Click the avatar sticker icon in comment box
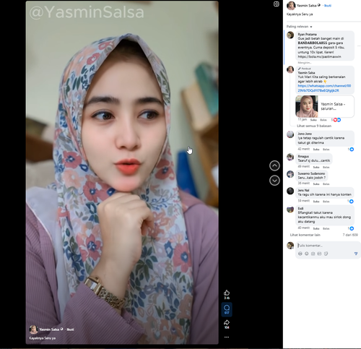 pos(300,254)
